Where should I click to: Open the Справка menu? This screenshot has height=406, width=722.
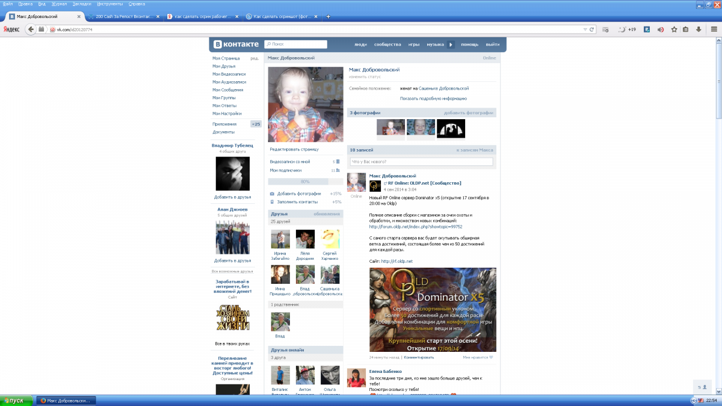(137, 4)
